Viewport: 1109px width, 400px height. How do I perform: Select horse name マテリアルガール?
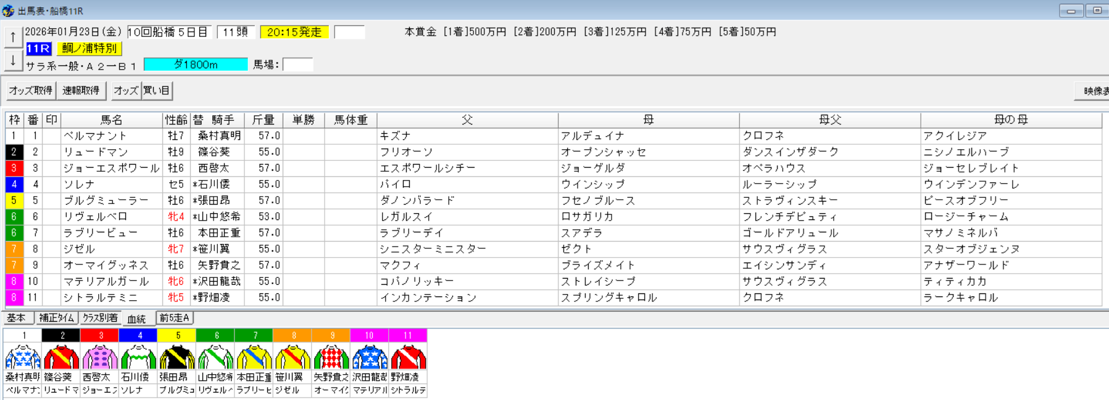point(106,281)
